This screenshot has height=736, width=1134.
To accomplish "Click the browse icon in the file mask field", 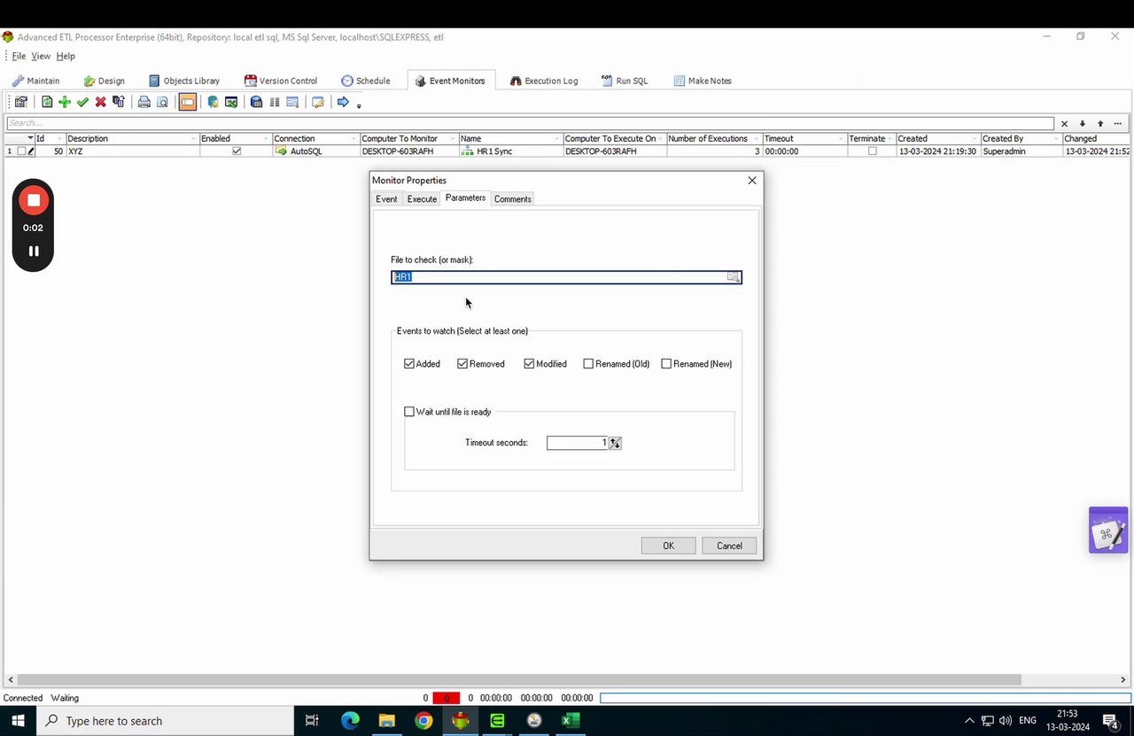I will coord(733,277).
